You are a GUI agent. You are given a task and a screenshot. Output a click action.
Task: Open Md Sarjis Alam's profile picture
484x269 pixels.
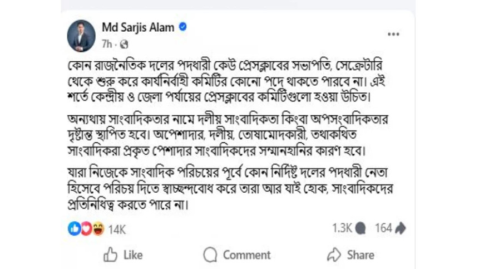[x=81, y=35]
